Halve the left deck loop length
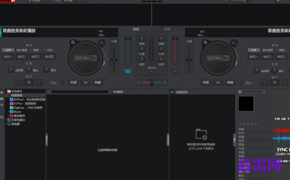Viewport: 290px width, 180px height. pyautogui.click(x=19, y=82)
